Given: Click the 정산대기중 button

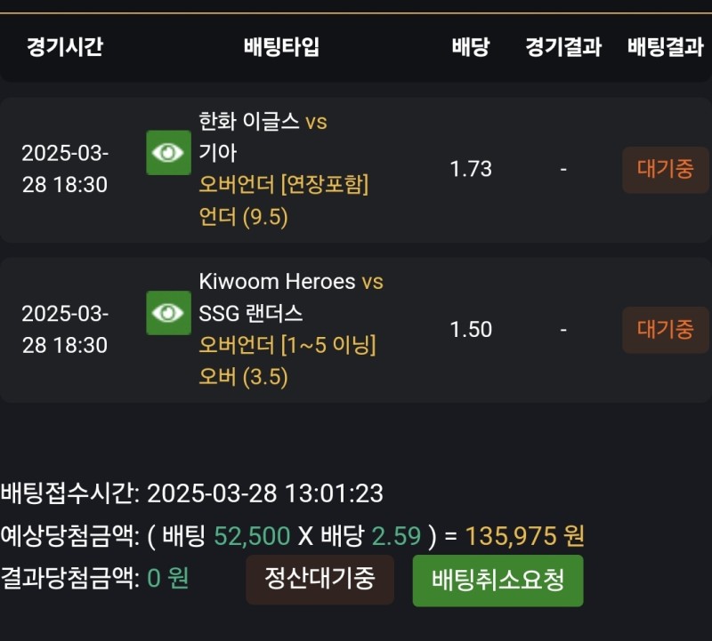Looking at the screenshot, I should coord(320,579).
